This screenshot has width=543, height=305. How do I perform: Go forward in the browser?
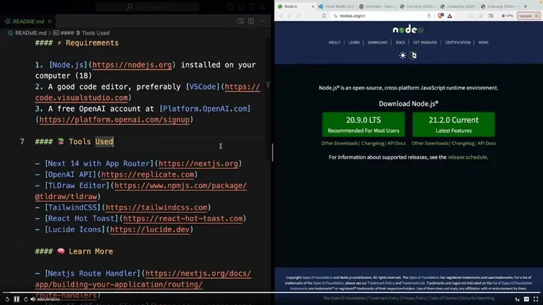point(289,16)
